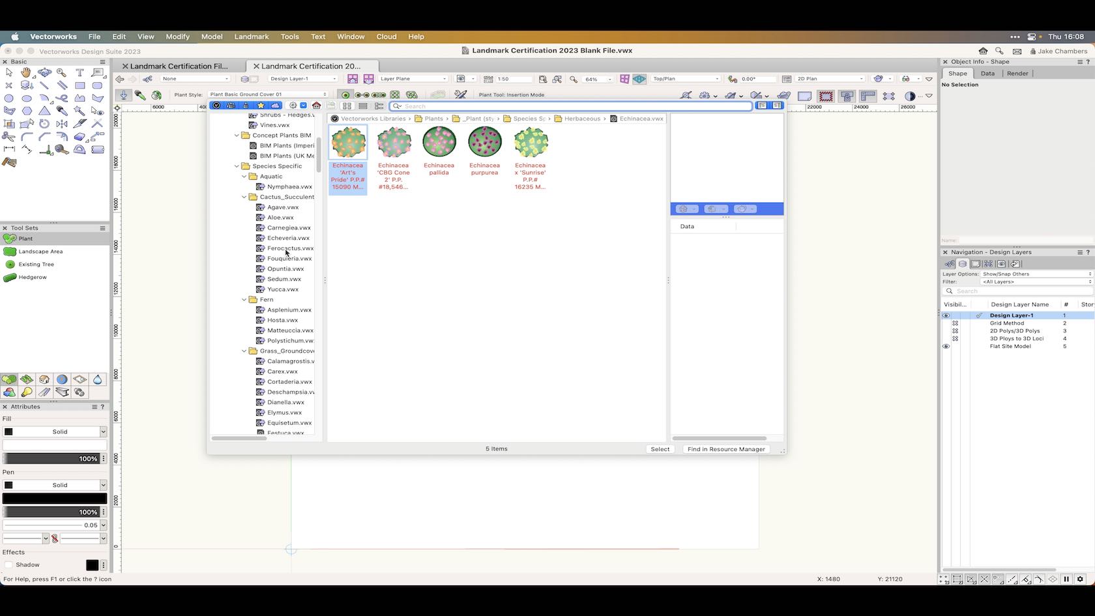Screen dimensions: 1095x616
Task: Select the Echinacea purpurea plant thumbnail
Action: pyautogui.click(x=484, y=141)
